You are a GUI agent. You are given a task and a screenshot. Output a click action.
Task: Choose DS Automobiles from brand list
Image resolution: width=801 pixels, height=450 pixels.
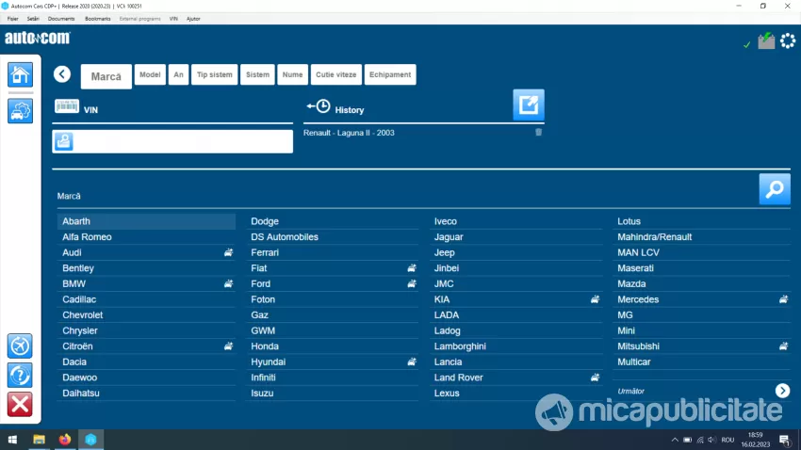333,237
